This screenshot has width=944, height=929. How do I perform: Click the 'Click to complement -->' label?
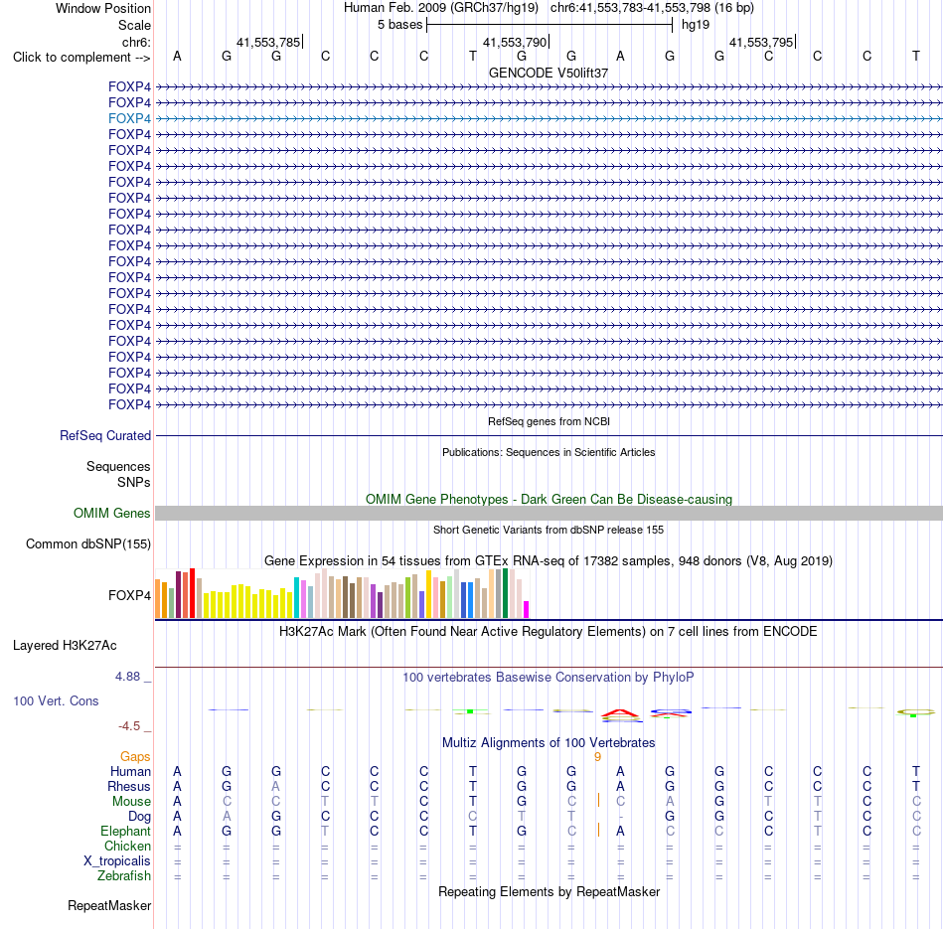tap(81, 58)
